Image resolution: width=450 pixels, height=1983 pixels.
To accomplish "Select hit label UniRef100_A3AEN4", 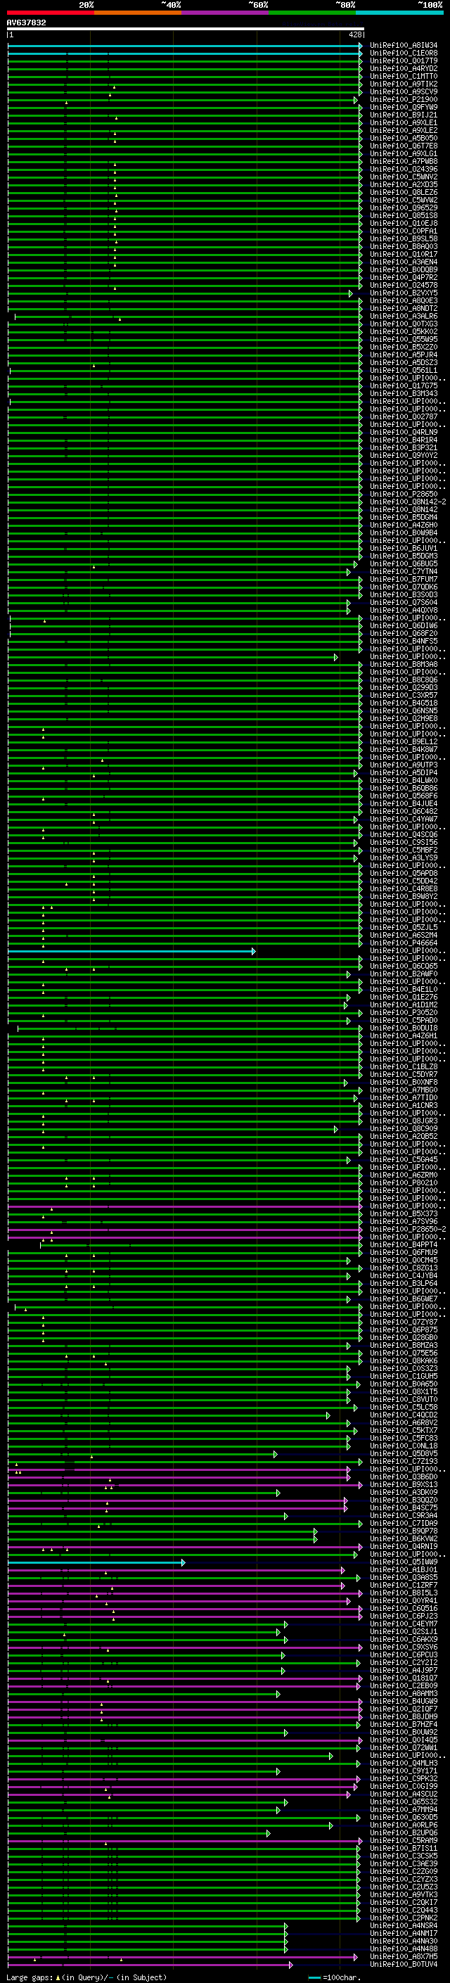I will click(x=404, y=262).
